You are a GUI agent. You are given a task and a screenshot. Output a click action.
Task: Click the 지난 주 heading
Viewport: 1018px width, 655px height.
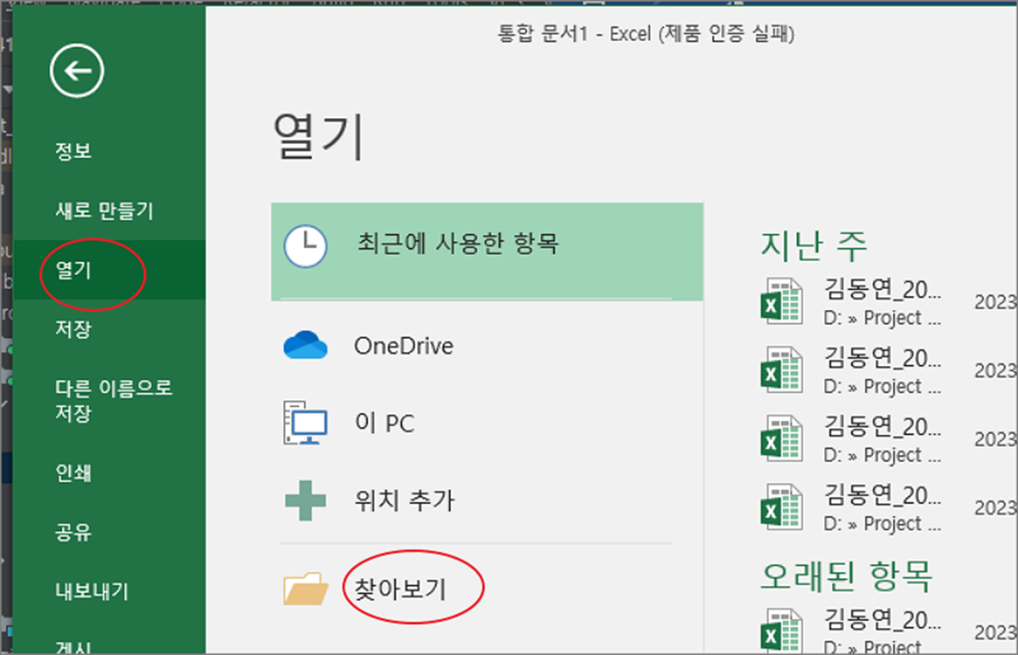pos(814,245)
